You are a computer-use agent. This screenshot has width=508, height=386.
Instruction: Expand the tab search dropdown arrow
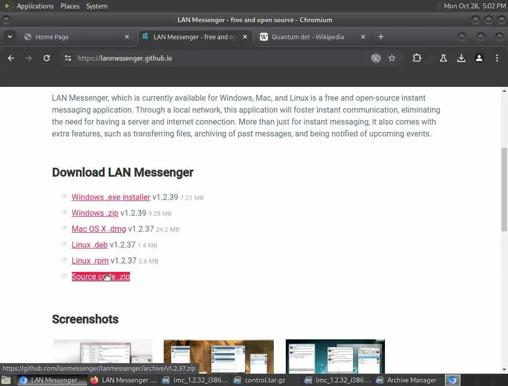click(10, 37)
